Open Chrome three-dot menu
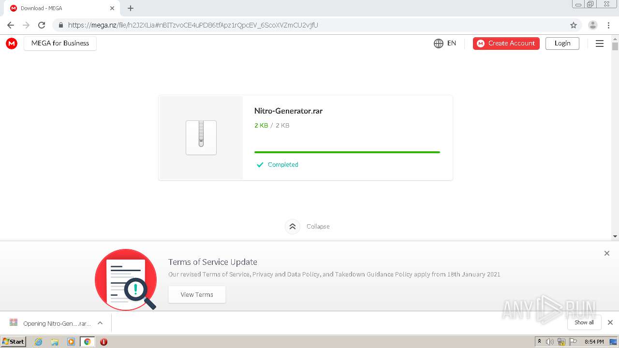The width and height of the screenshot is (619, 348). pos(609,25)
